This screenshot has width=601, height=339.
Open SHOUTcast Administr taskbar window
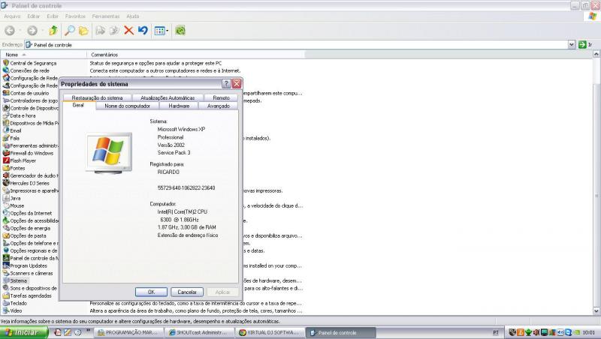click(199, 332)
